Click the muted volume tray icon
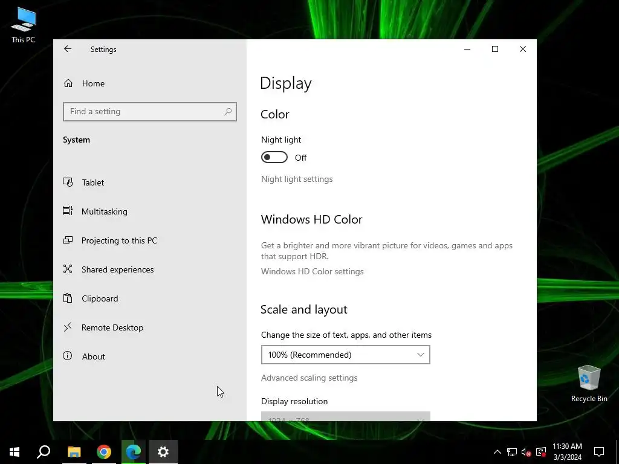619x464 pixels. coord(527,452)
